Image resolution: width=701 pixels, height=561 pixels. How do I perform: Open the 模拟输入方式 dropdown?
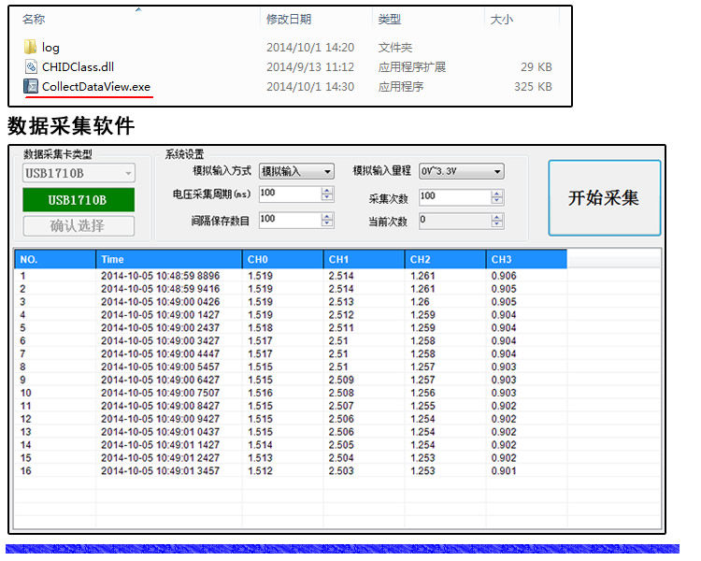pos(296,171)
